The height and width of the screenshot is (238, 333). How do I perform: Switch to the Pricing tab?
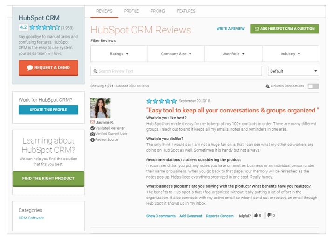[x=158, y=11]
